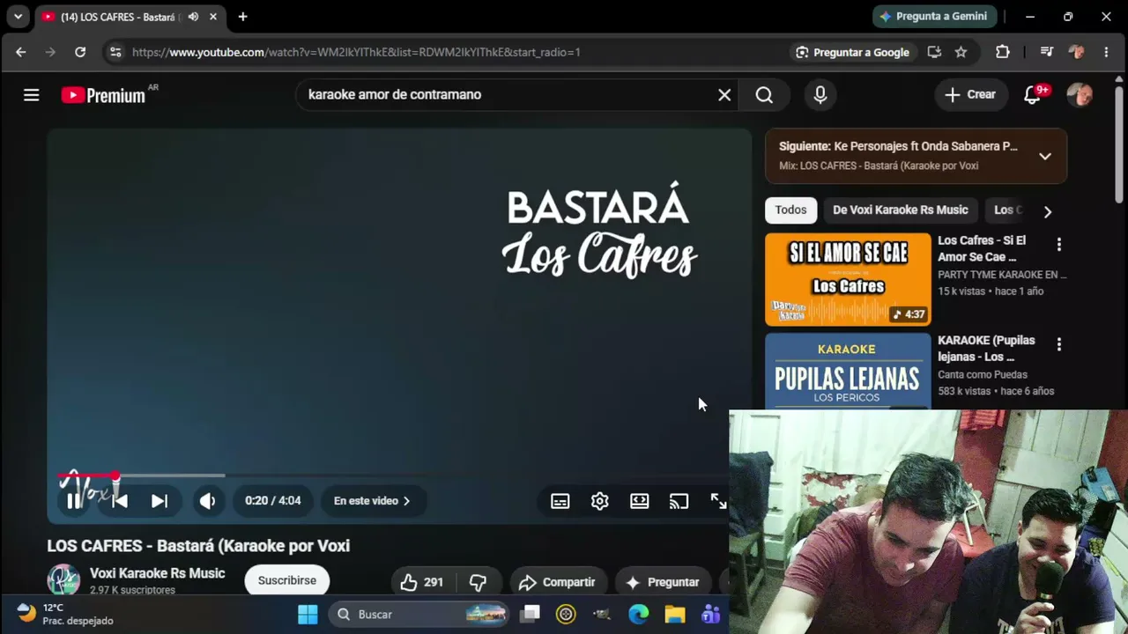Go back in browser history
1128x634 pixels.
tap(21, 52)
